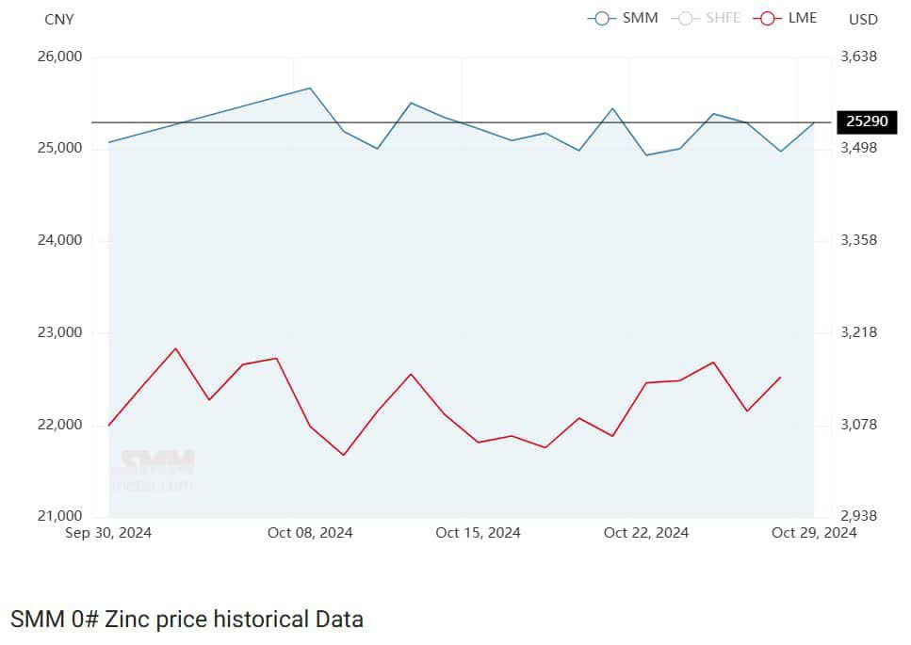Click the USD axis unit label
This screenshot has height=645, width=911.
[x=863, y=19]
